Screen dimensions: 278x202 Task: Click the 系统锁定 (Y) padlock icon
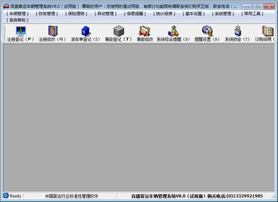(x=238, y=31)
